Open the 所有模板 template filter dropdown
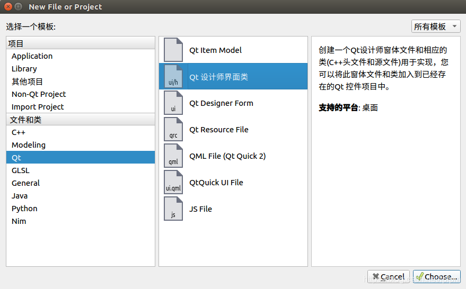Screen dimensions: 466x289 click(436, 26)
